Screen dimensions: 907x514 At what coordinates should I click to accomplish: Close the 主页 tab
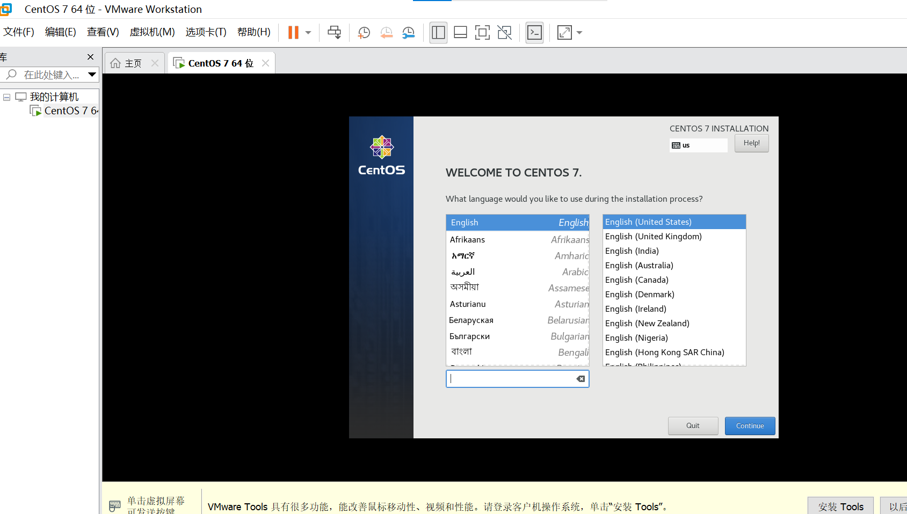tap(155, 63)
